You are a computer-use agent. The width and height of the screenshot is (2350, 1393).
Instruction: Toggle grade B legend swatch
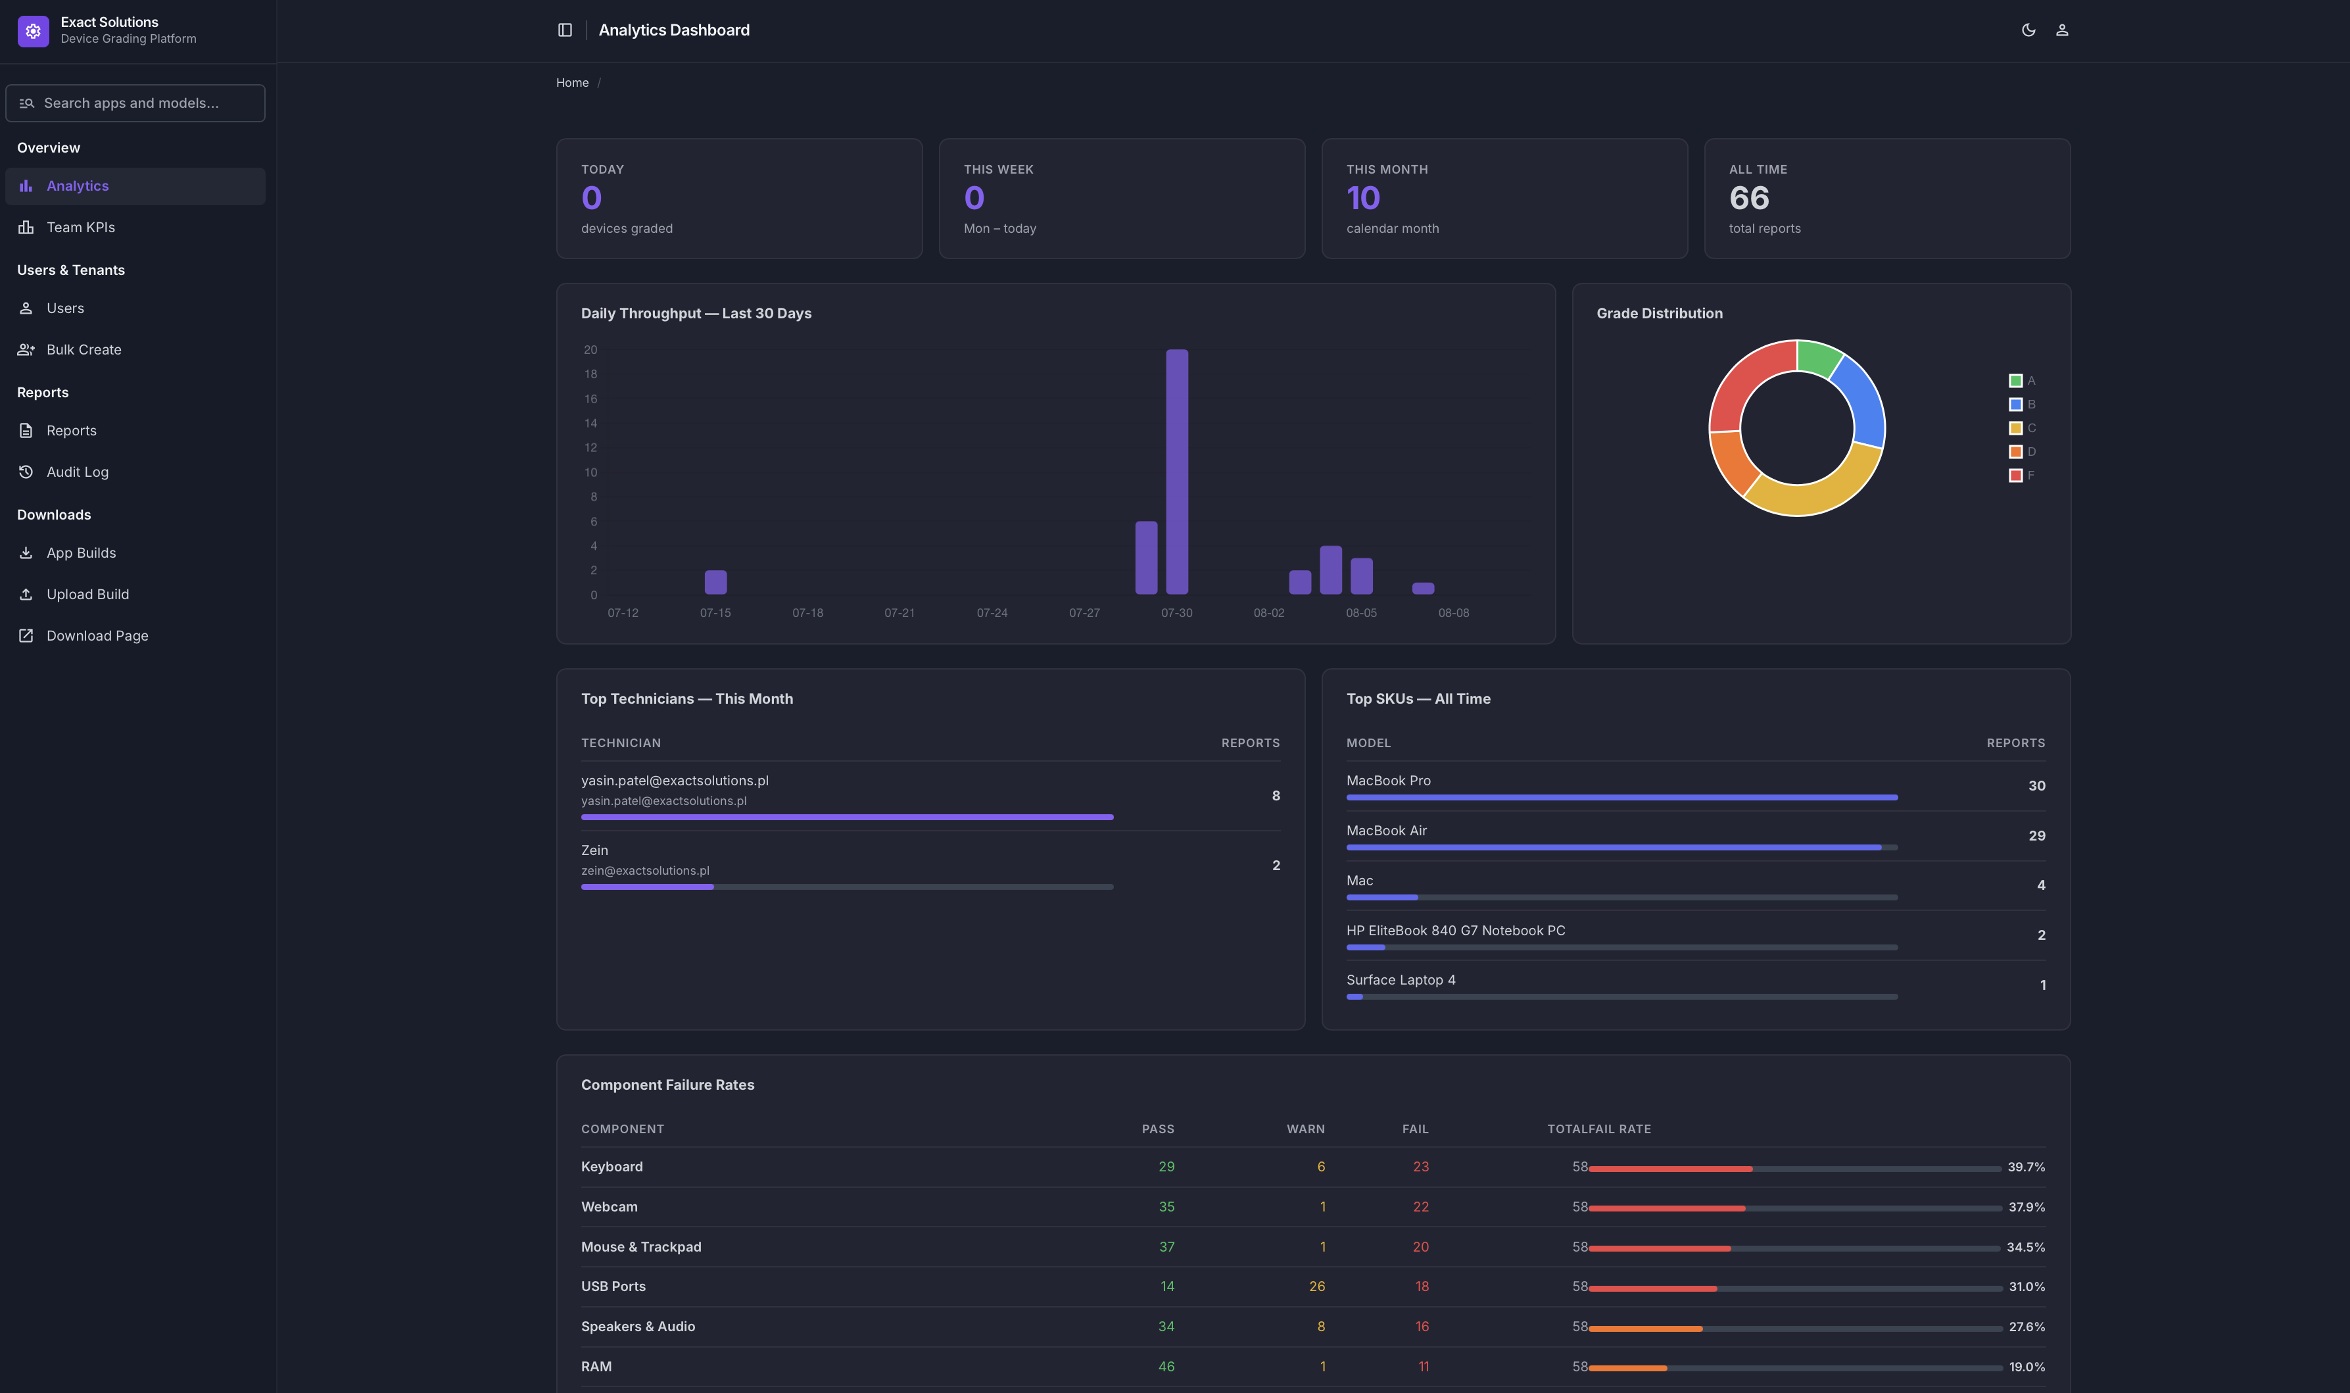point(2015,404)
